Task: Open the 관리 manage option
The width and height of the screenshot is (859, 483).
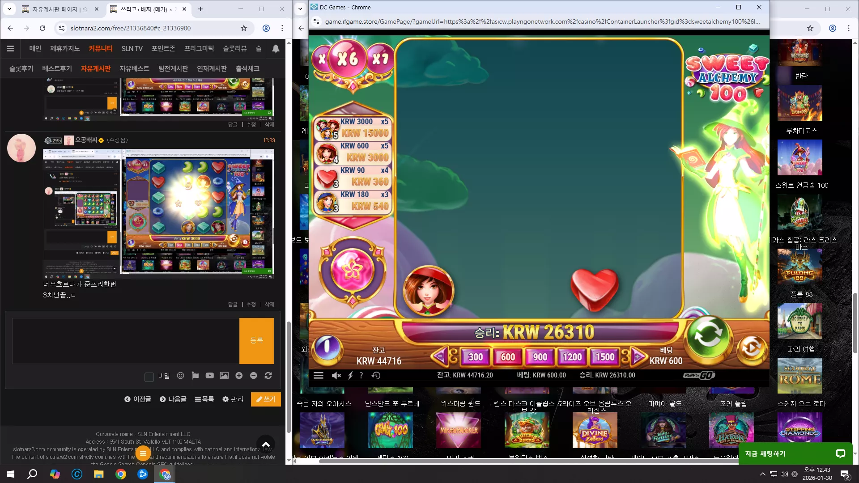Action: tap(233, 399)
